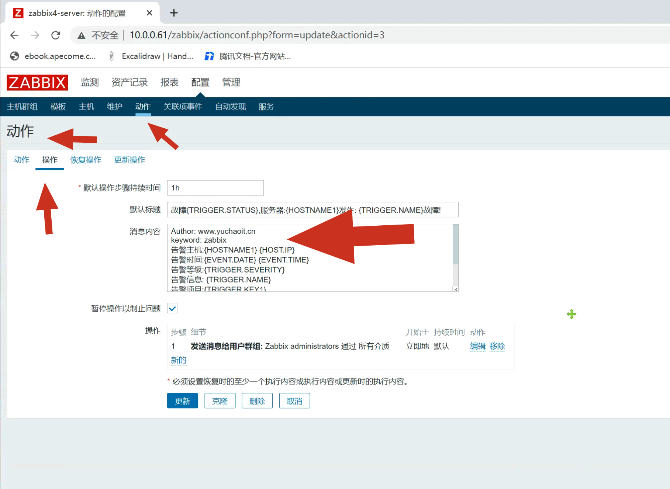Go to 主机群组 in the submenu
Screen dimensions: 670x489
[22, 107]
